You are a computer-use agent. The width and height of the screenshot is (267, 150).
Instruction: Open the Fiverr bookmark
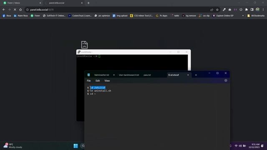[x=35, y=16]
